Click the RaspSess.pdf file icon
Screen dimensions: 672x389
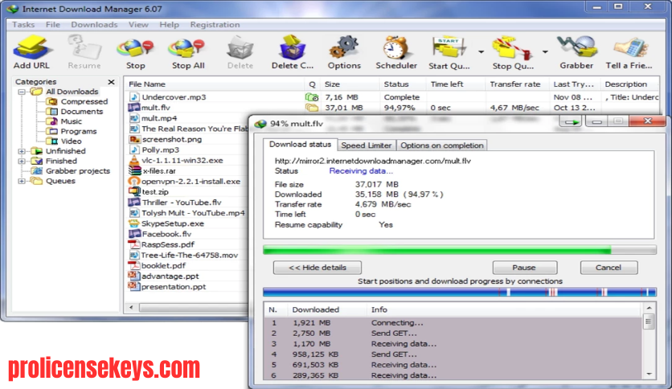[x=134, y=244]
